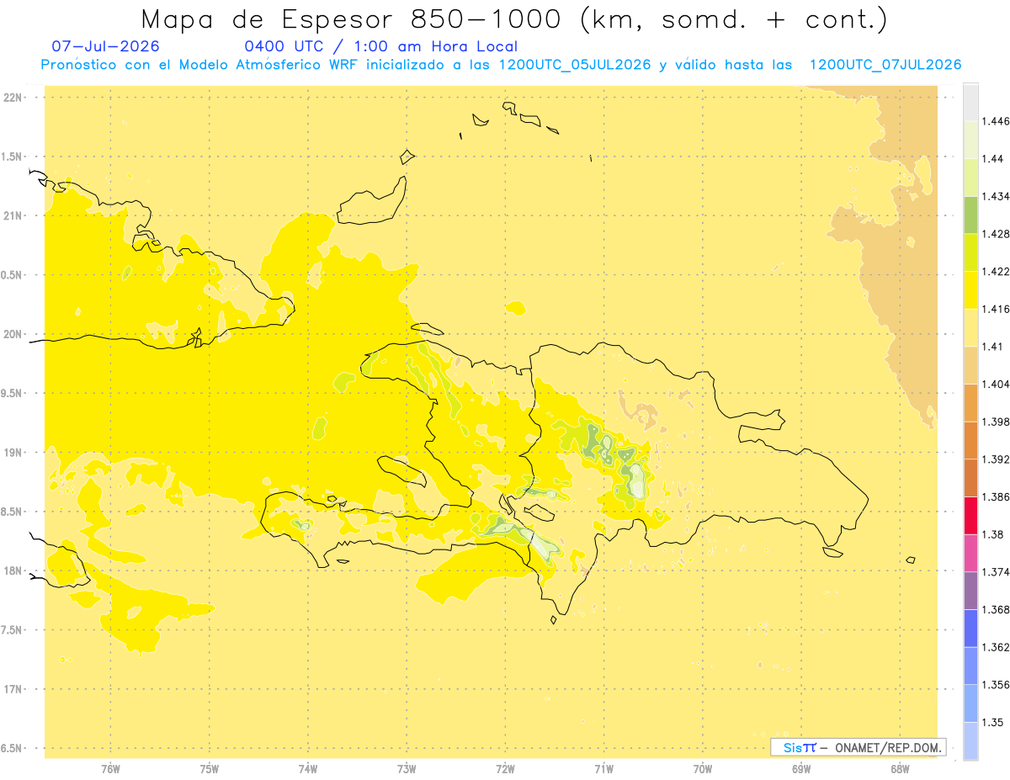Click the longitude label '72W'

click(x=505, y=769)
